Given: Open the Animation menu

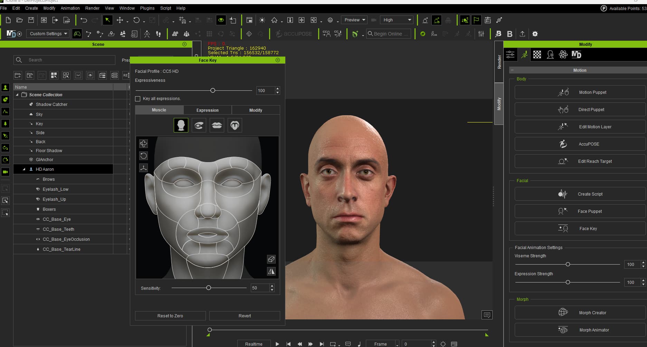Looking at the screenshot, I should (70, 8).
